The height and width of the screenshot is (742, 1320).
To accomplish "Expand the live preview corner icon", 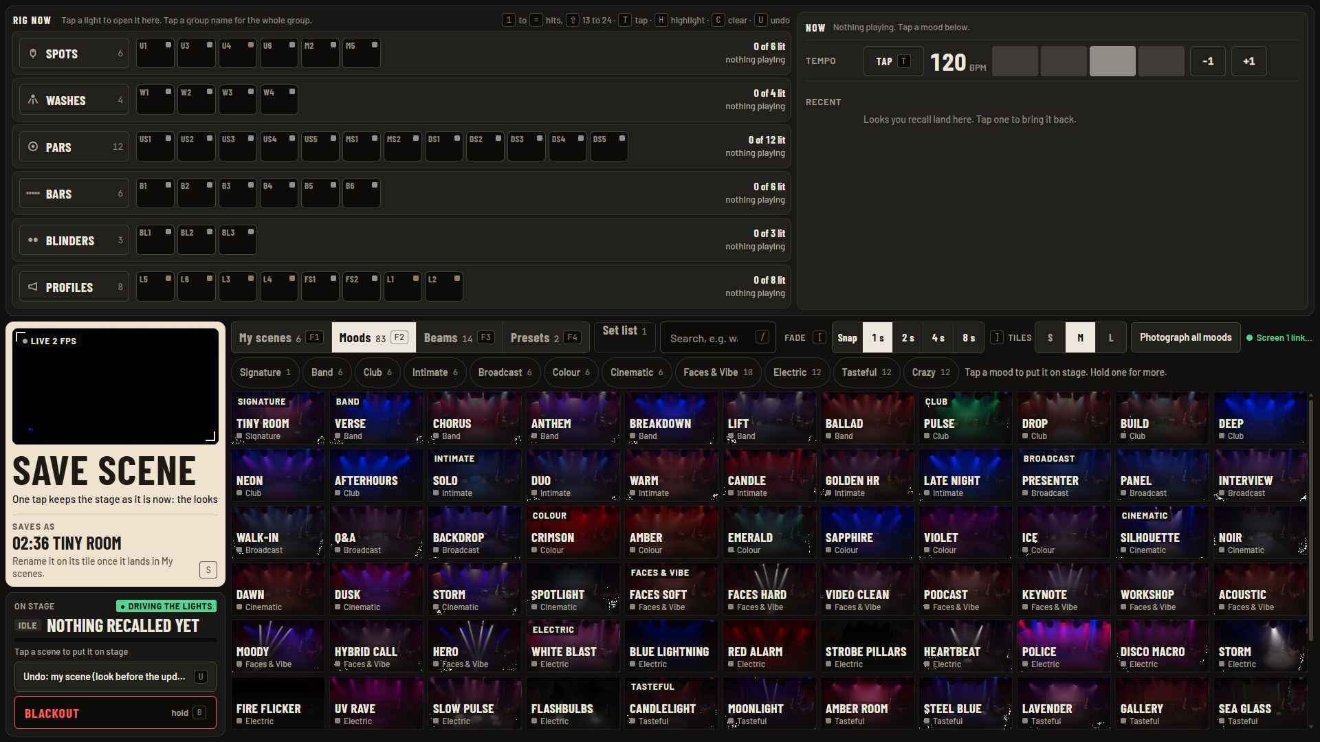I will pyautogui.click(x=210, y=436).
